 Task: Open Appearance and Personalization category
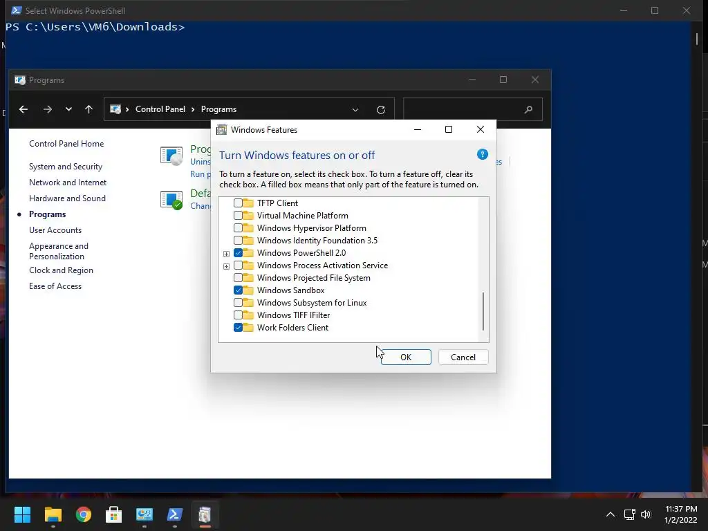pyautogui.click(x=59, y=251)
